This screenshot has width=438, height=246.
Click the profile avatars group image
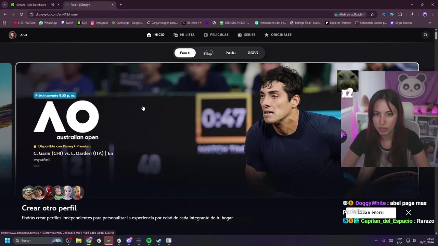pos(53,193)
